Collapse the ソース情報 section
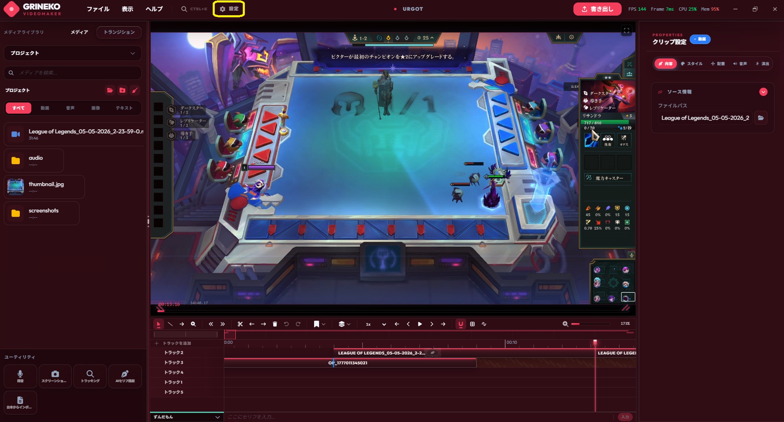The height and width of the screenshot is (422, 784). 763,92
